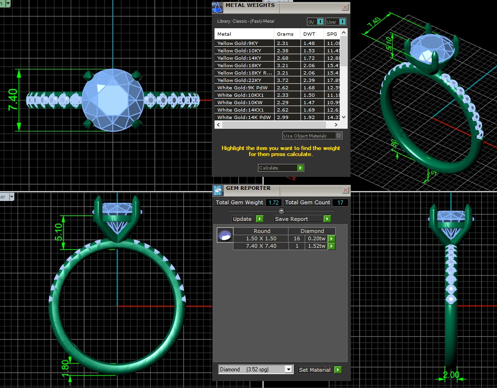Click green arrow for the 1.52tw row
The width and height of the screenshot is (497, 388).
(x=331, y=246)
